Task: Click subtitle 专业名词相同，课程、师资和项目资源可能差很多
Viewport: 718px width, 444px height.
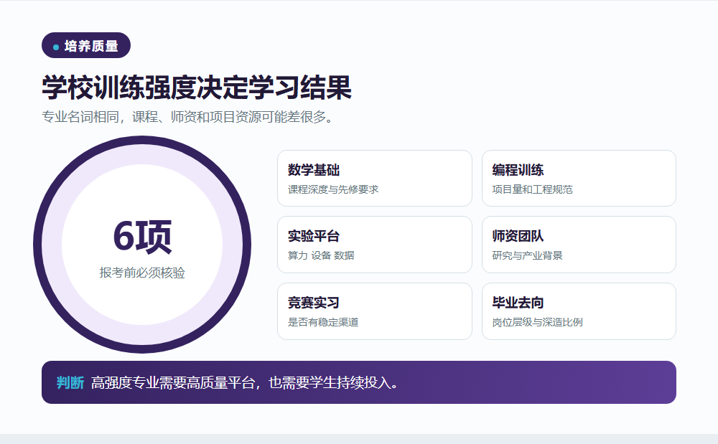Action: point(187,117)
